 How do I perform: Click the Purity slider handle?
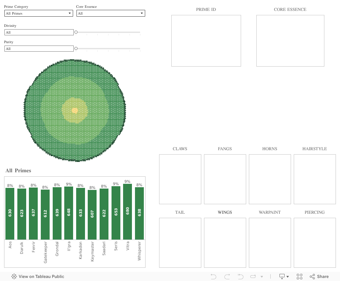click(76, 49)
